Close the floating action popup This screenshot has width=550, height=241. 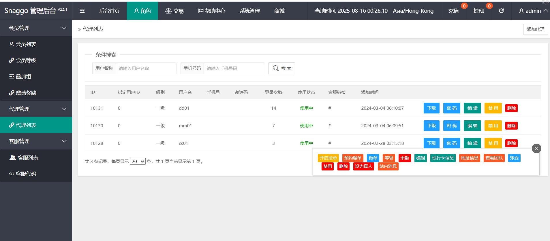[536, 149]
